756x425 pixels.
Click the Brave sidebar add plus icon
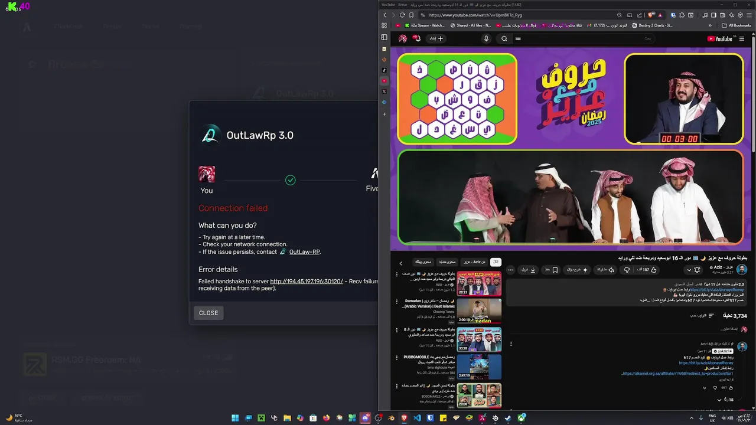tap(384, 114)
